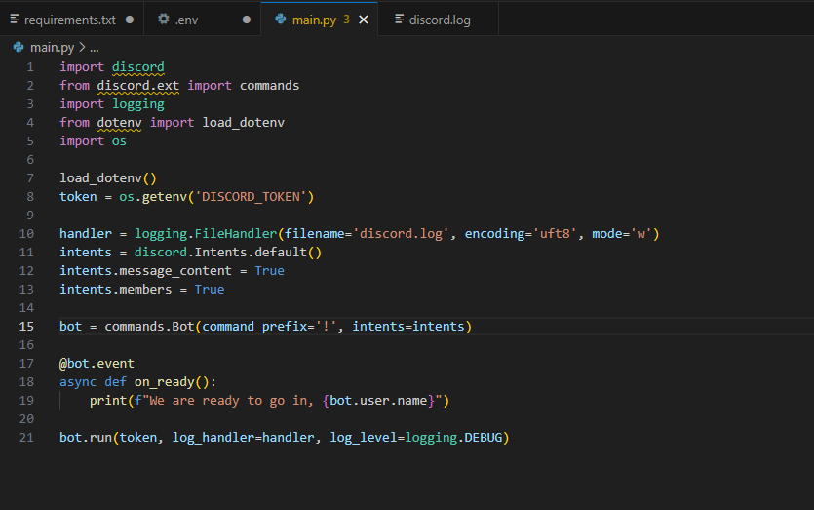Viewport: 814px width, 510px height.
Task: Click line number 1 in the gutter
Action: [x=30, y=67]
